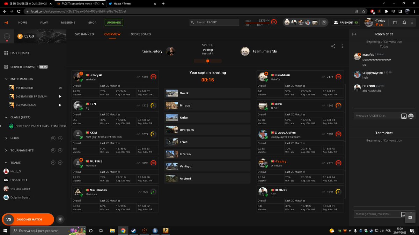Share the match room
The image size is (419, 235).
coord(333,46)
